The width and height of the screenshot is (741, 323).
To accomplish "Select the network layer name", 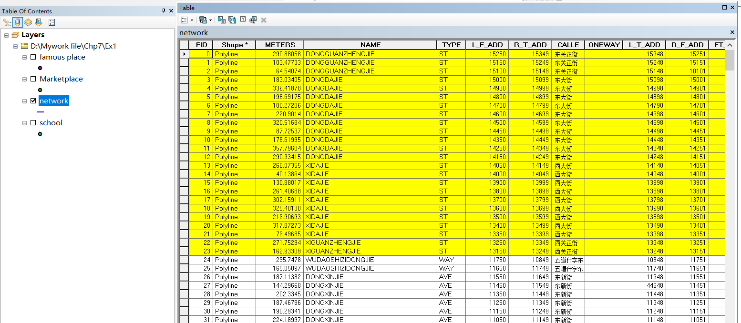I will tap(54, 101).
